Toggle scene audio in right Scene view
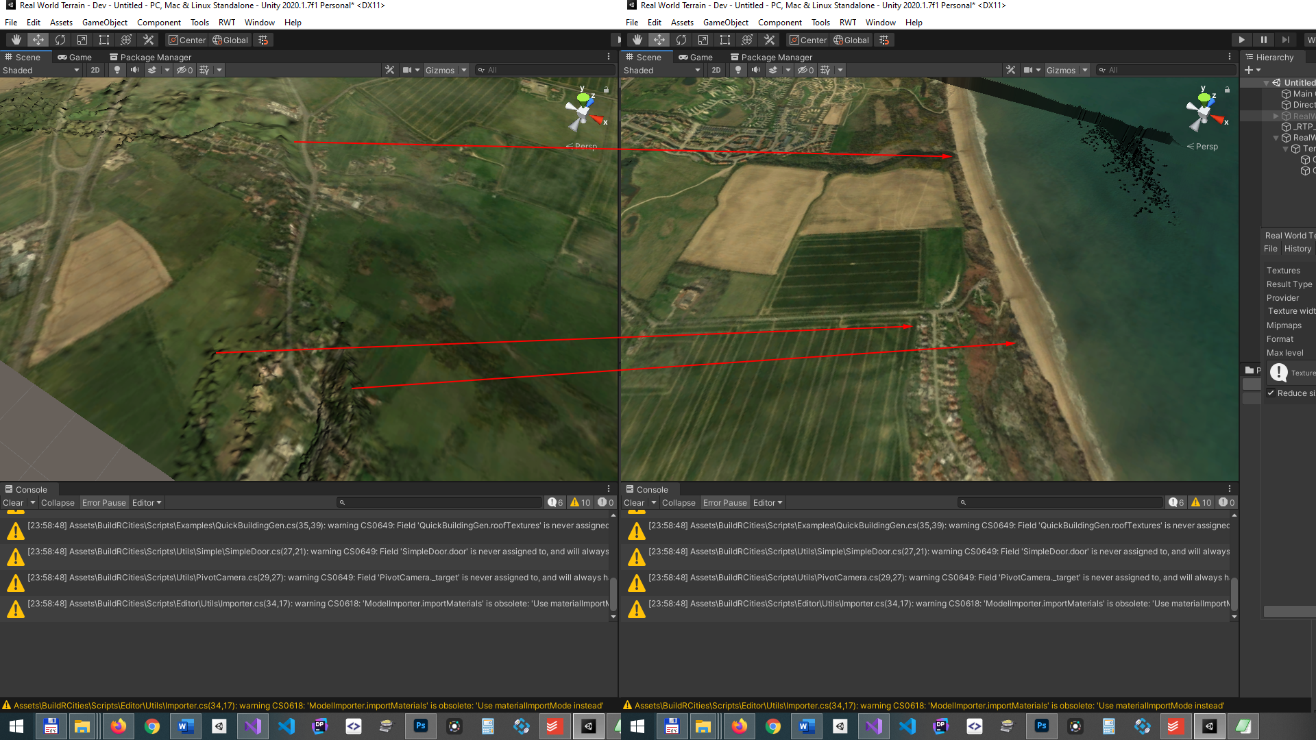The width and height of the screenshot is (1316, 740). (756, 70)
